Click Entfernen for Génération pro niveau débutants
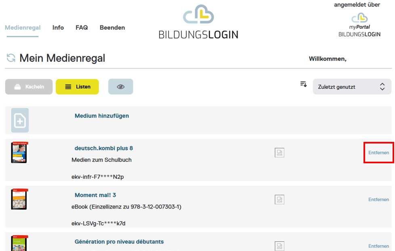Screen dimensions: 395x251 pyautogui.click(x=378, y=246)
